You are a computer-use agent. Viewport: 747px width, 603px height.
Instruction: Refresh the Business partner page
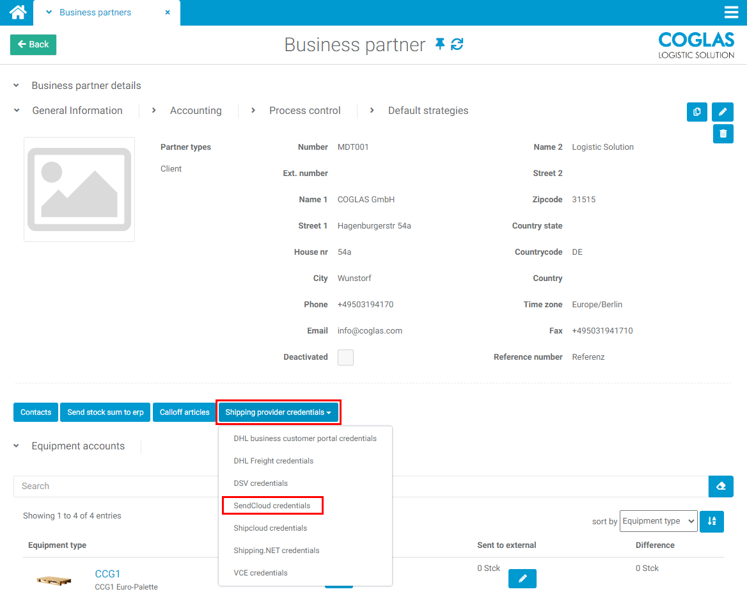click(x=457, y=44)
